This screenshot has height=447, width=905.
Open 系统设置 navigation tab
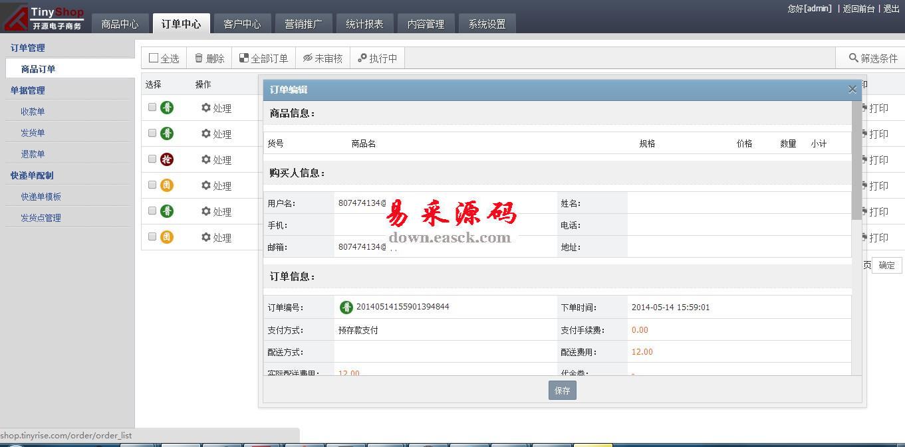click(x=487, y=24)
